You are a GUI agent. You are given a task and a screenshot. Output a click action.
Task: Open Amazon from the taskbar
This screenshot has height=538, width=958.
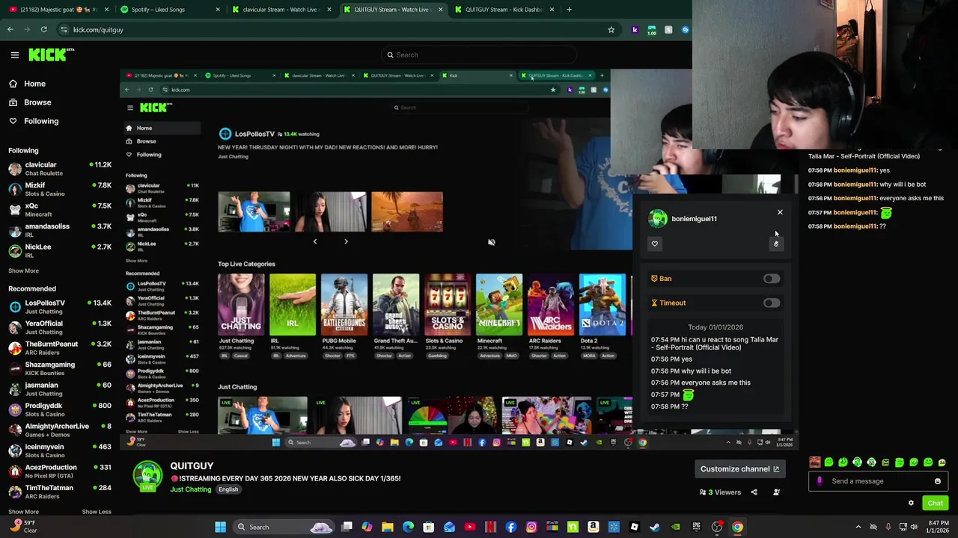[594, 527]
